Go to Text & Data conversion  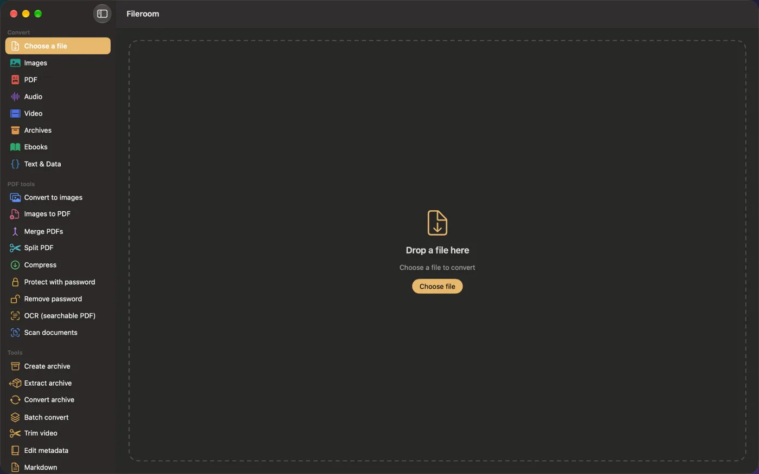[x=58, y=164]
